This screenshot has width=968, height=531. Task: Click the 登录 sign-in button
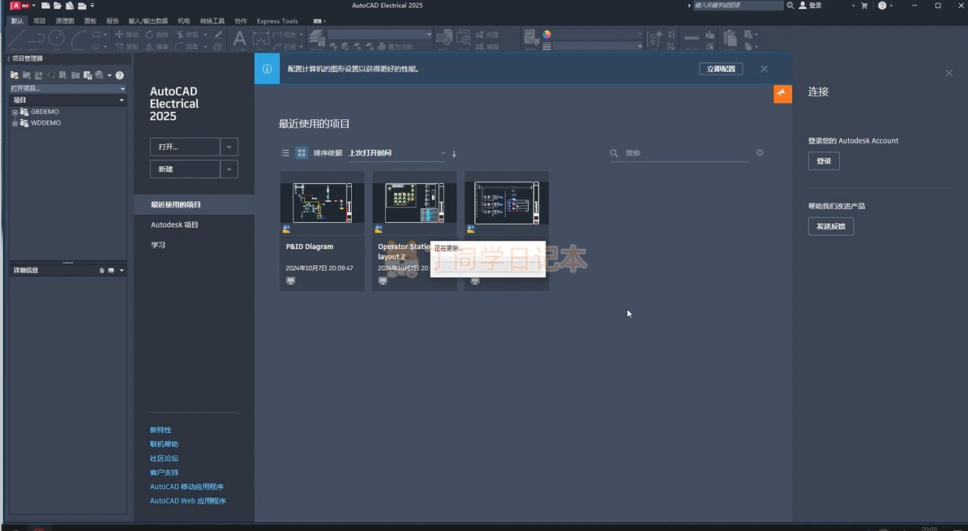[823, 161]
